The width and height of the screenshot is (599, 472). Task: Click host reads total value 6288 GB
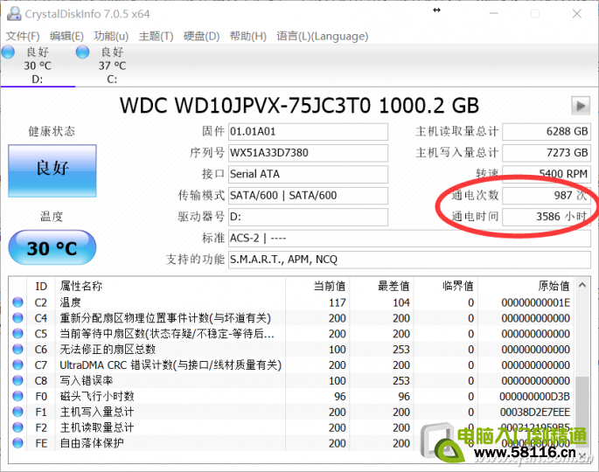547,132
